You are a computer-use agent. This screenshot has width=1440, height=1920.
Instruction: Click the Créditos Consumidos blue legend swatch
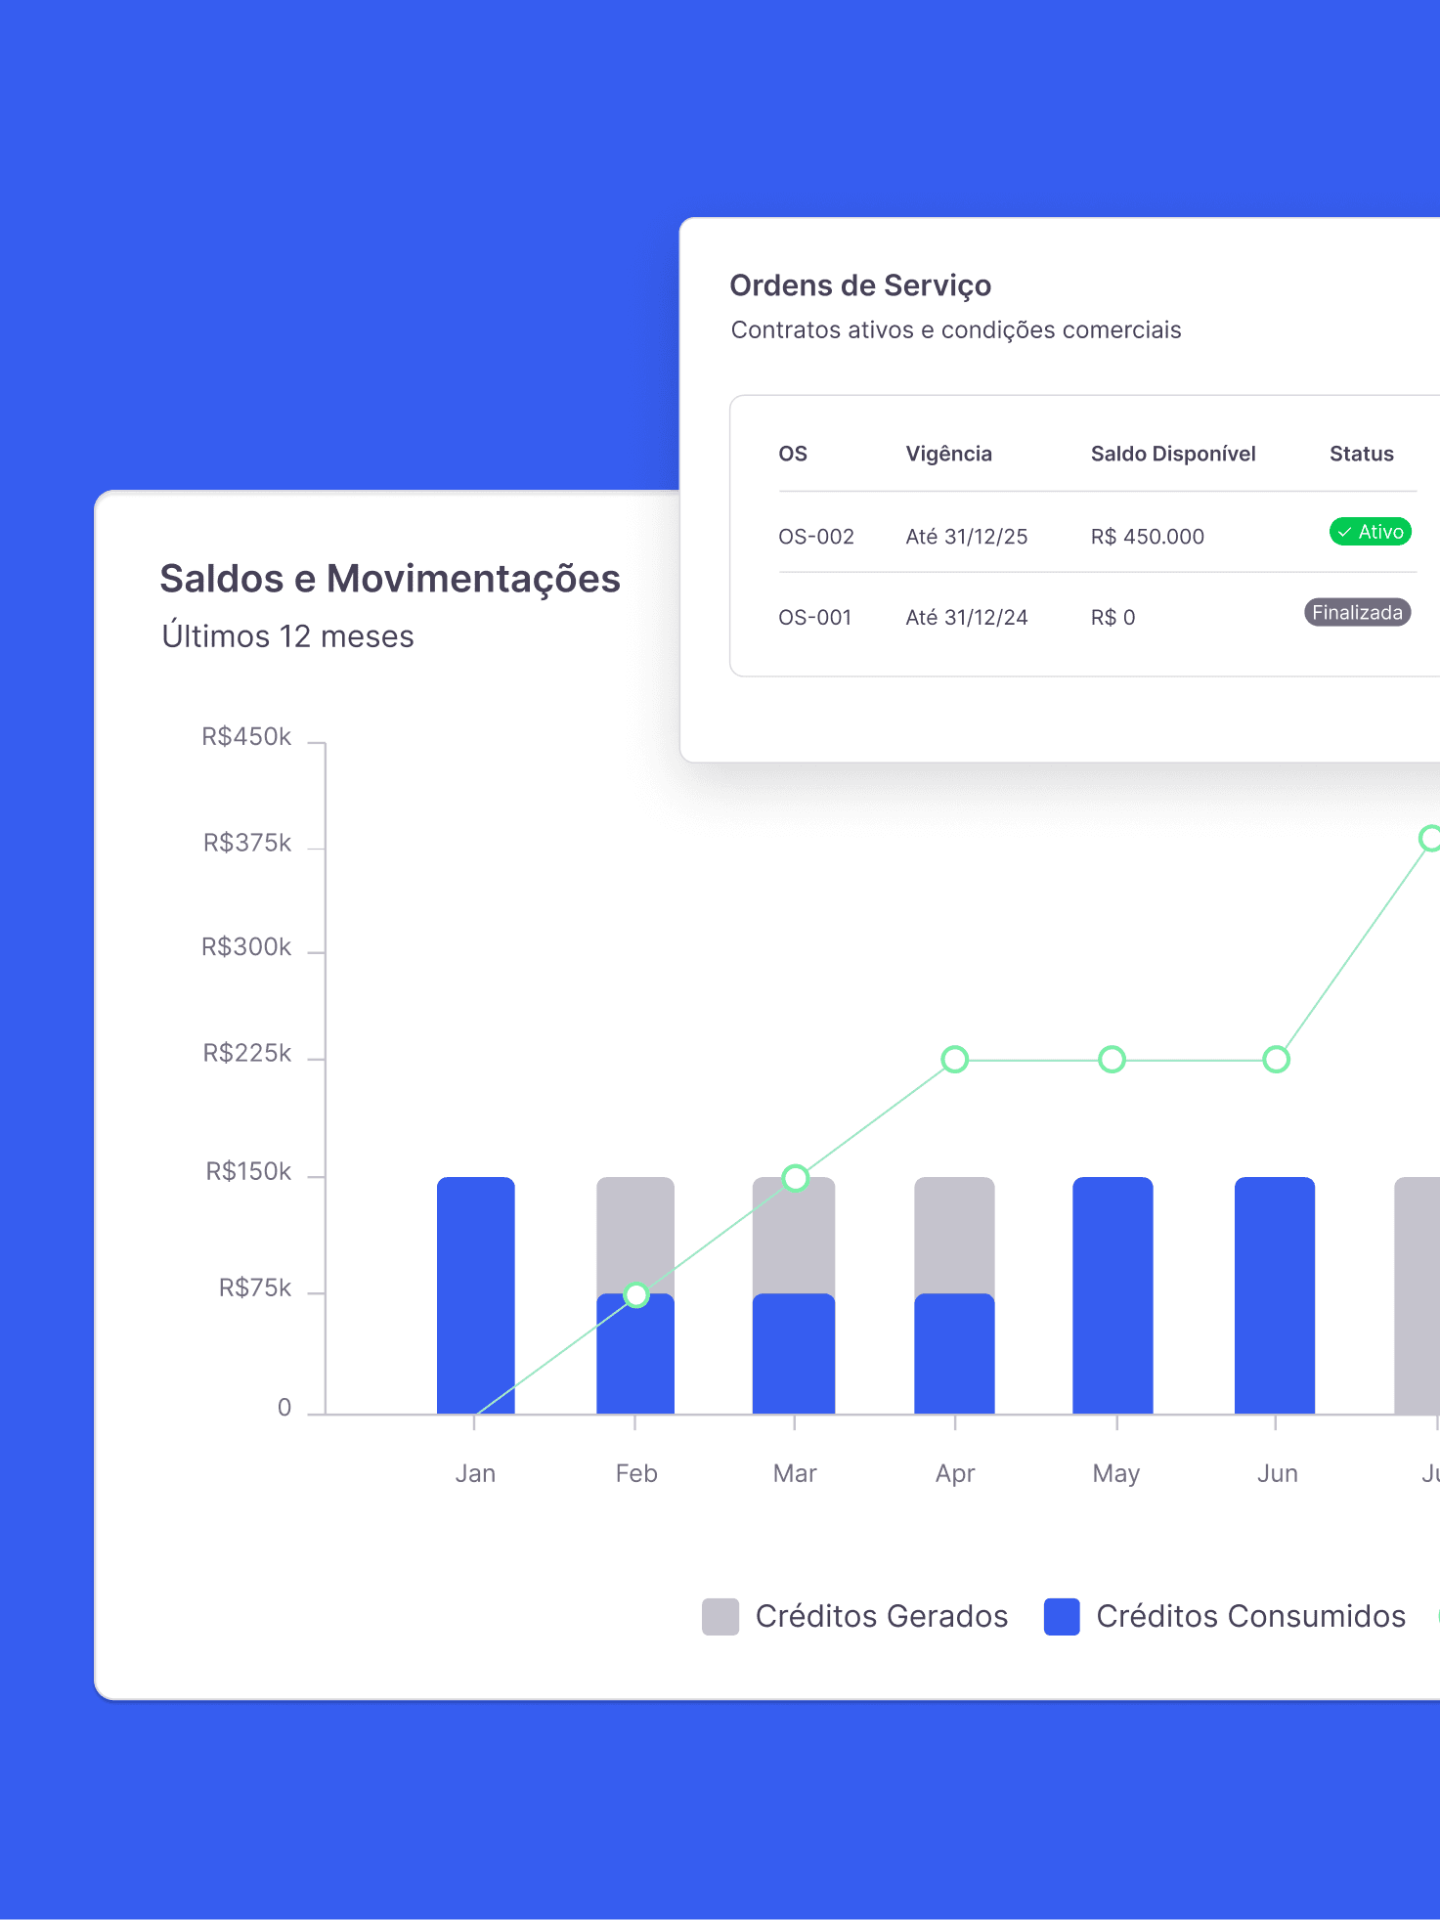click(x=1062, y=1617)
